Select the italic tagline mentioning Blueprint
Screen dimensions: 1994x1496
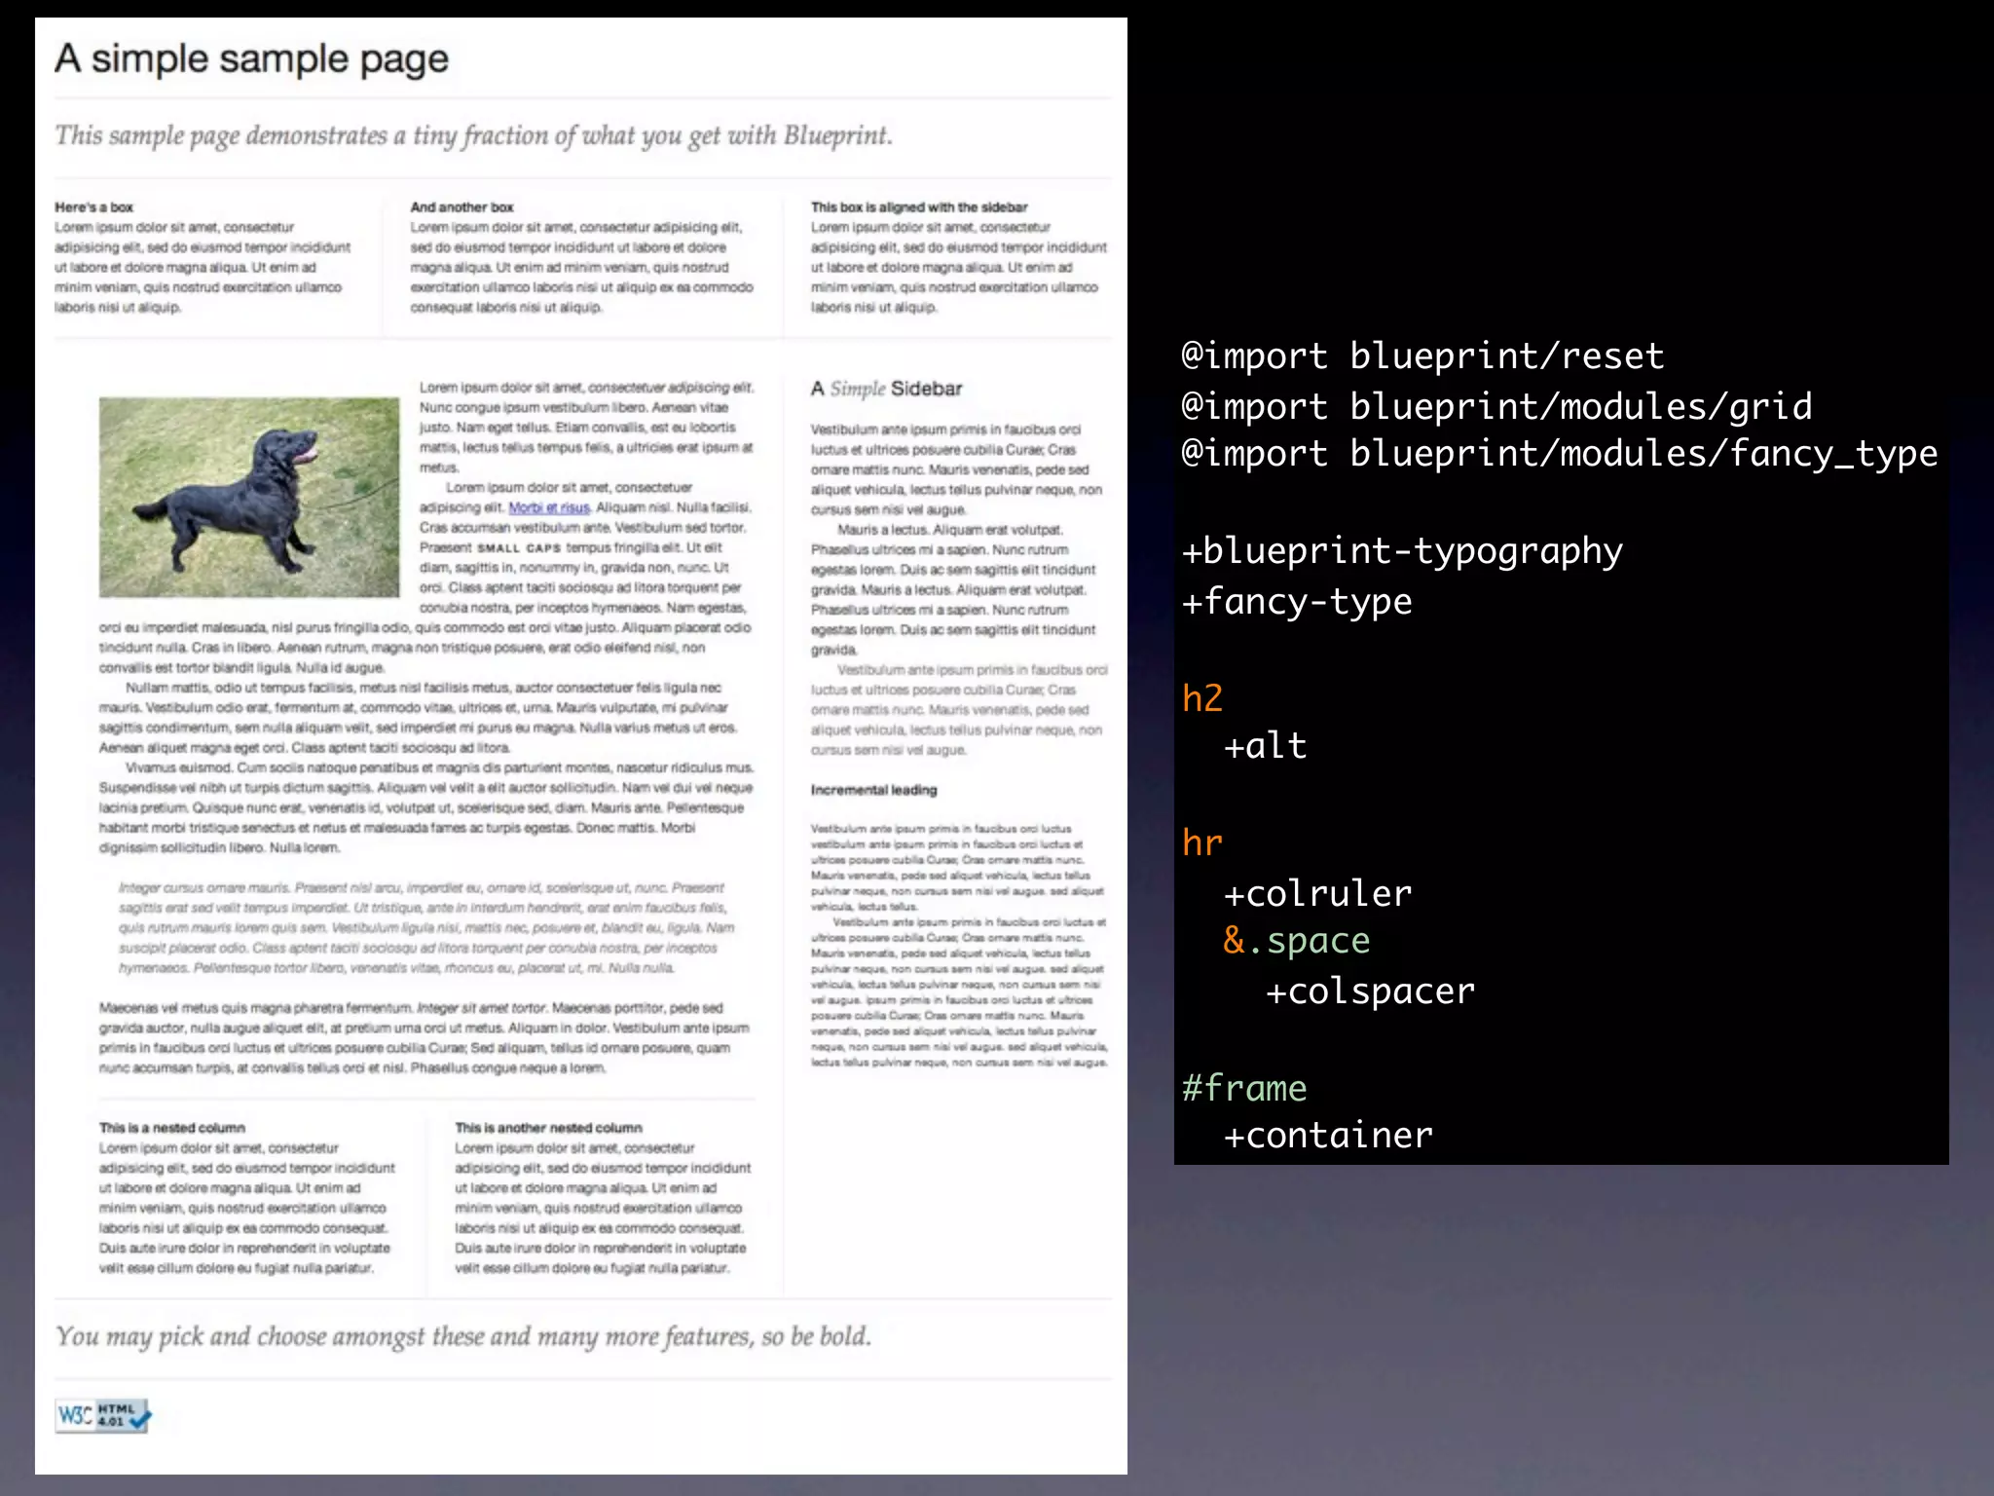[473, 135]
